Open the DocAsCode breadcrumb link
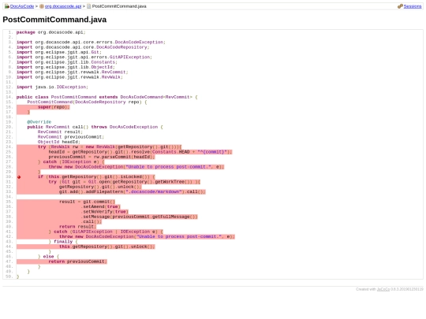The image size is (426, 319). [22, 6]
